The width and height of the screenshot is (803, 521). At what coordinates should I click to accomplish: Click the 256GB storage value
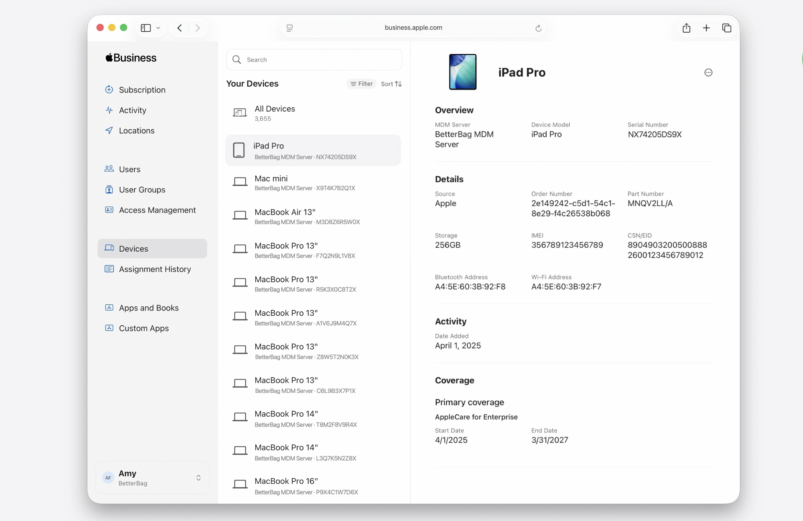(448, 245)
